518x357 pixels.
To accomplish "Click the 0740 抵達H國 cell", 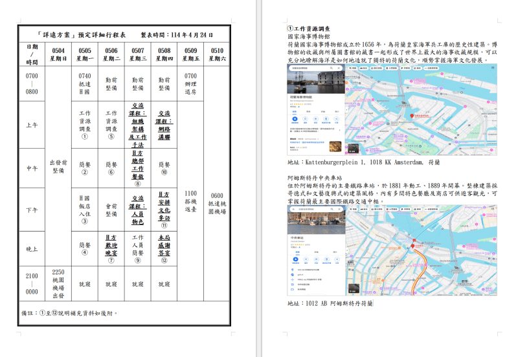I will [85, 84].
